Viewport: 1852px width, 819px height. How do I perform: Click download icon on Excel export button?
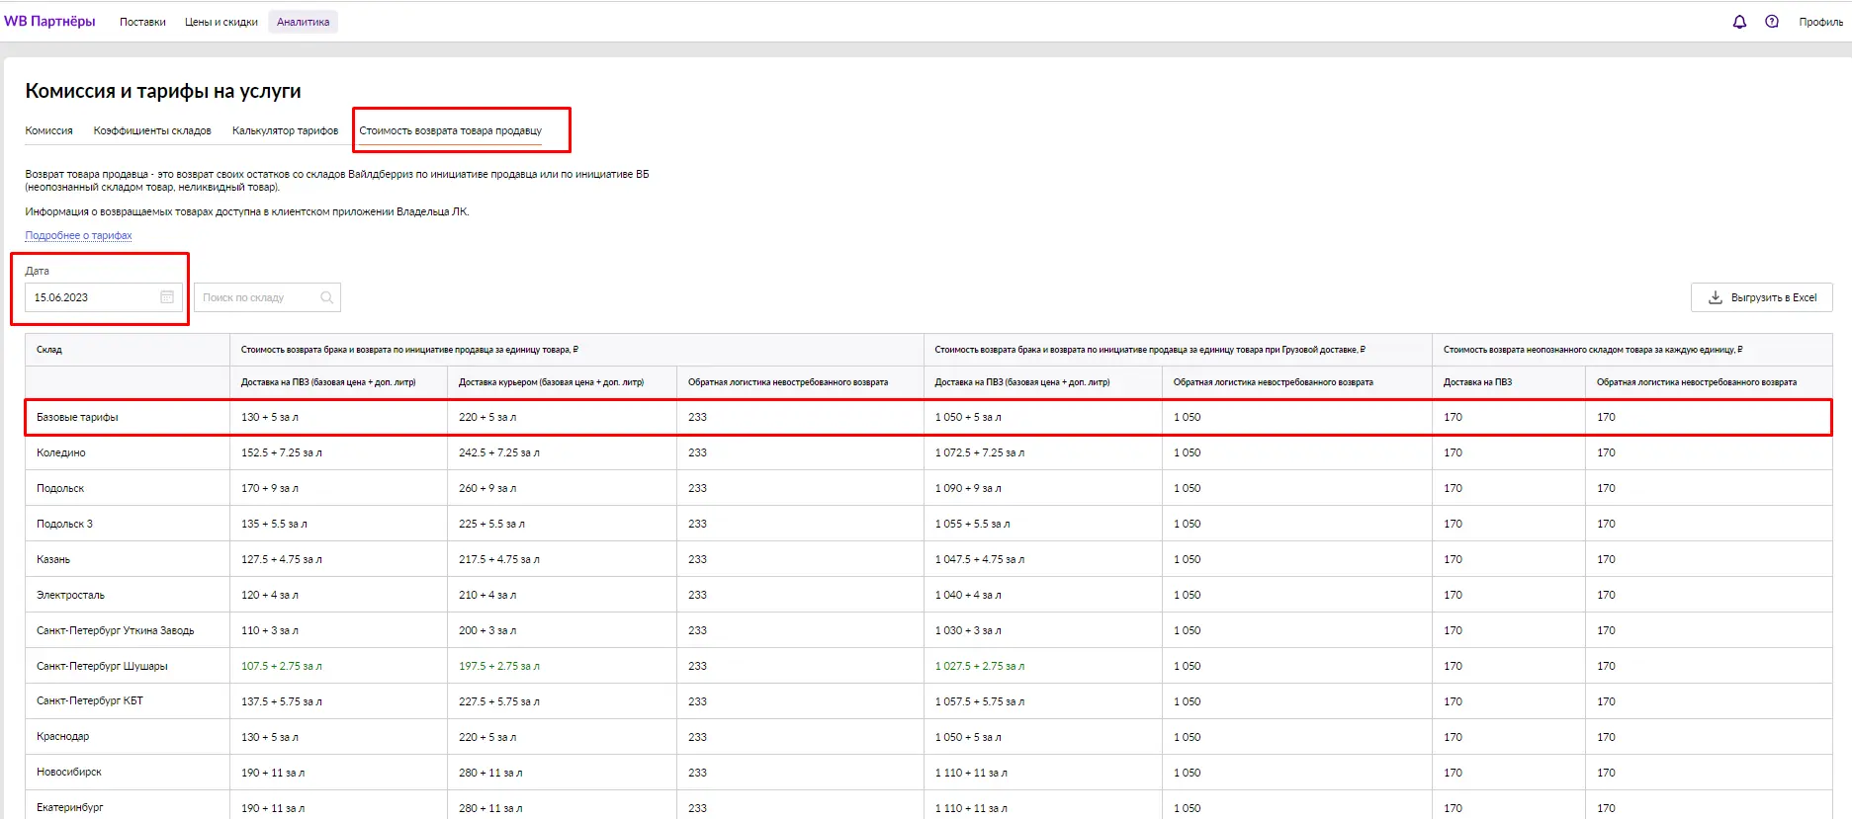(x=1716, y=297)
